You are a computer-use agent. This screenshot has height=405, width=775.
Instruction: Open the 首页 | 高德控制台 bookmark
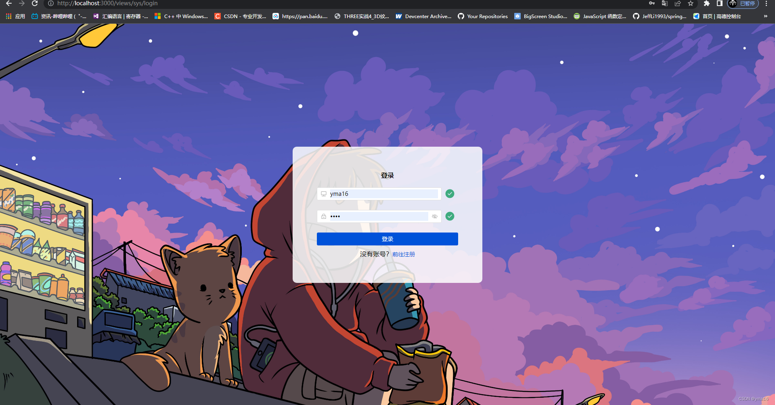point(717,16)
